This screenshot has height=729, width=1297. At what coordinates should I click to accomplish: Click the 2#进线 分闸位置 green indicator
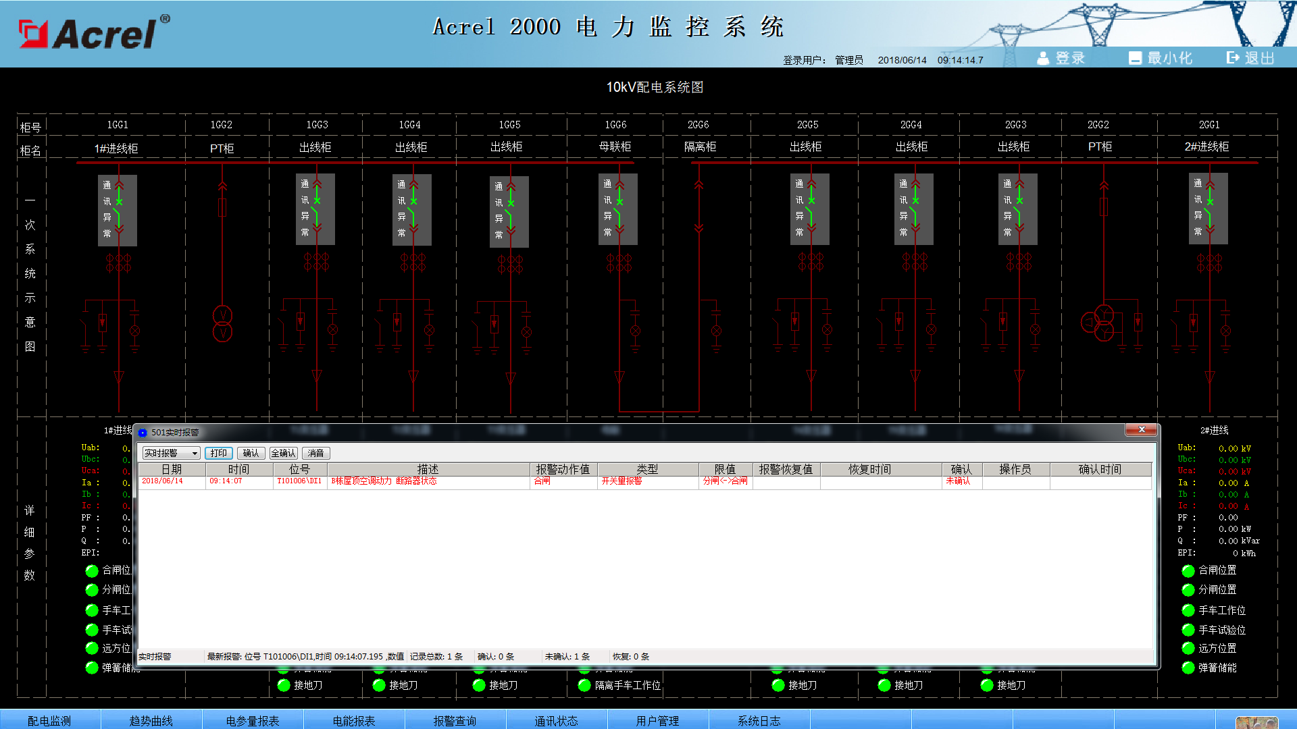[1188, 590]
